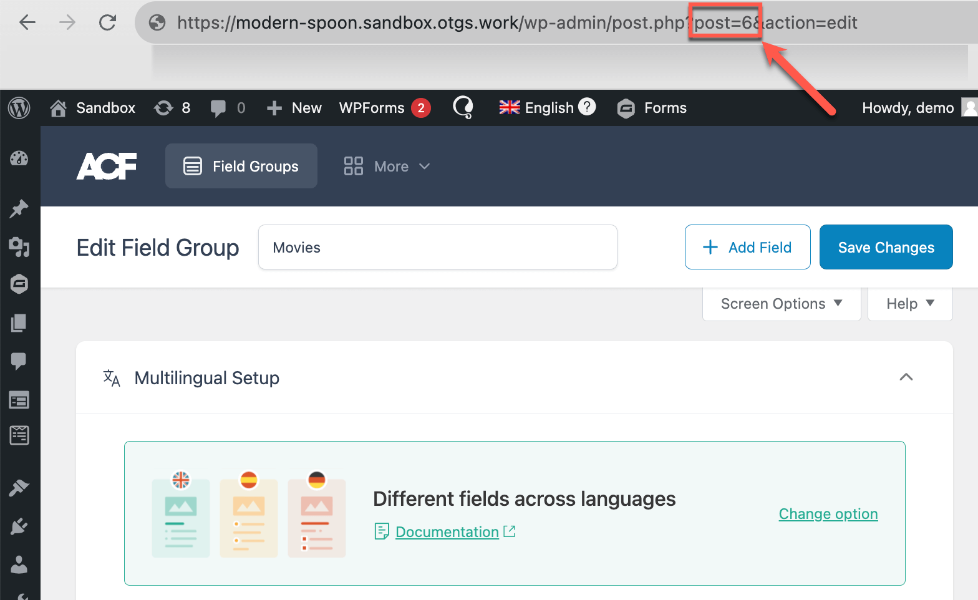
Task: Expand the More dropdown in the ACF header
Action: (387, 167)
